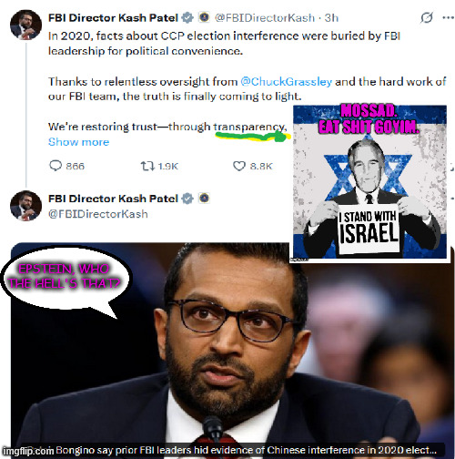The image size is (455, 459).
Task: Open the three-dot more options menu
Action: [448, 17]
